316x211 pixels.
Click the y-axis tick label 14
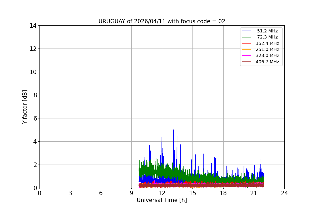(33, 26)
